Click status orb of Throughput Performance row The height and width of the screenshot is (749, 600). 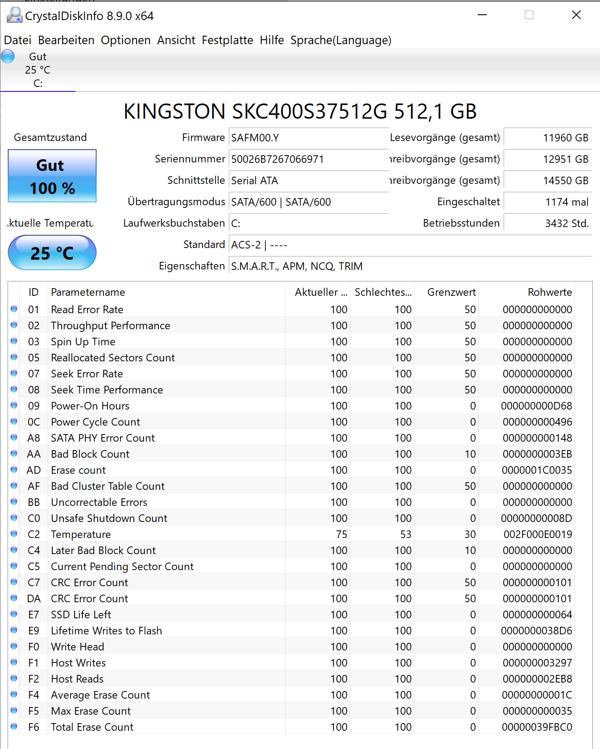click(x=14, y=325)
